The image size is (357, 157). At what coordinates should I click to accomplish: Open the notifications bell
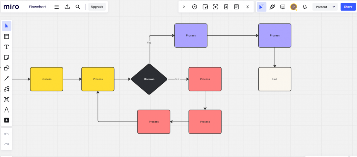click(x=305, y=7)
